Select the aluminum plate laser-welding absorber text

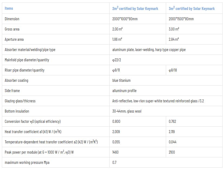pyautogui.click(x=149, y=50)
